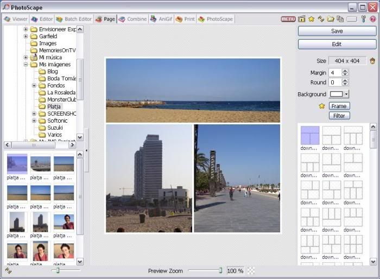The width and height of the screenshot is (380, 279).
Task: Click the yellow star favorites icon in toolbar
Action: [312, 19]
